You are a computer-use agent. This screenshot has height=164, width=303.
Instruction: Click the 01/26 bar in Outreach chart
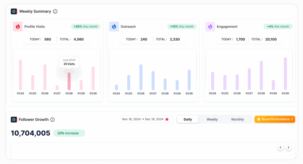click(141, 77)
